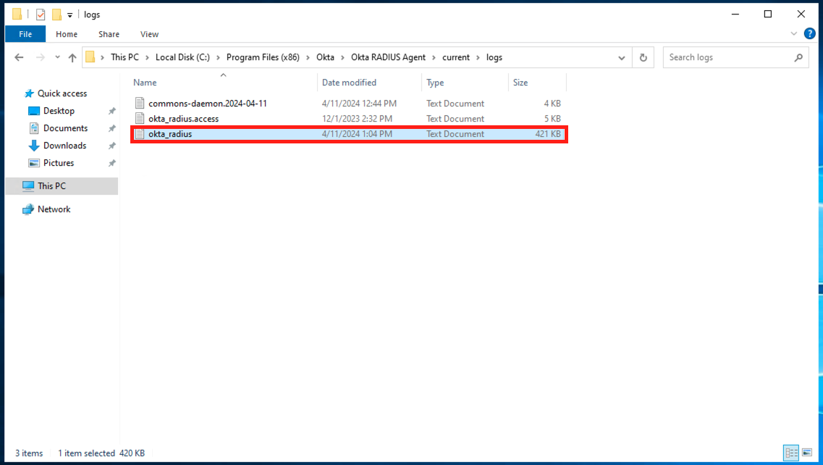
Task: Expand the ribbon with the chevron
Action: (x=793, y=33)
